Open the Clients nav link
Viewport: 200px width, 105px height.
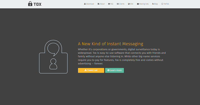pos(121,4)
